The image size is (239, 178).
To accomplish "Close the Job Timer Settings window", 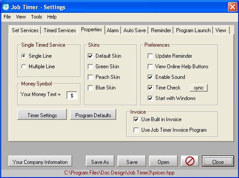I will (x=232, y=7).
